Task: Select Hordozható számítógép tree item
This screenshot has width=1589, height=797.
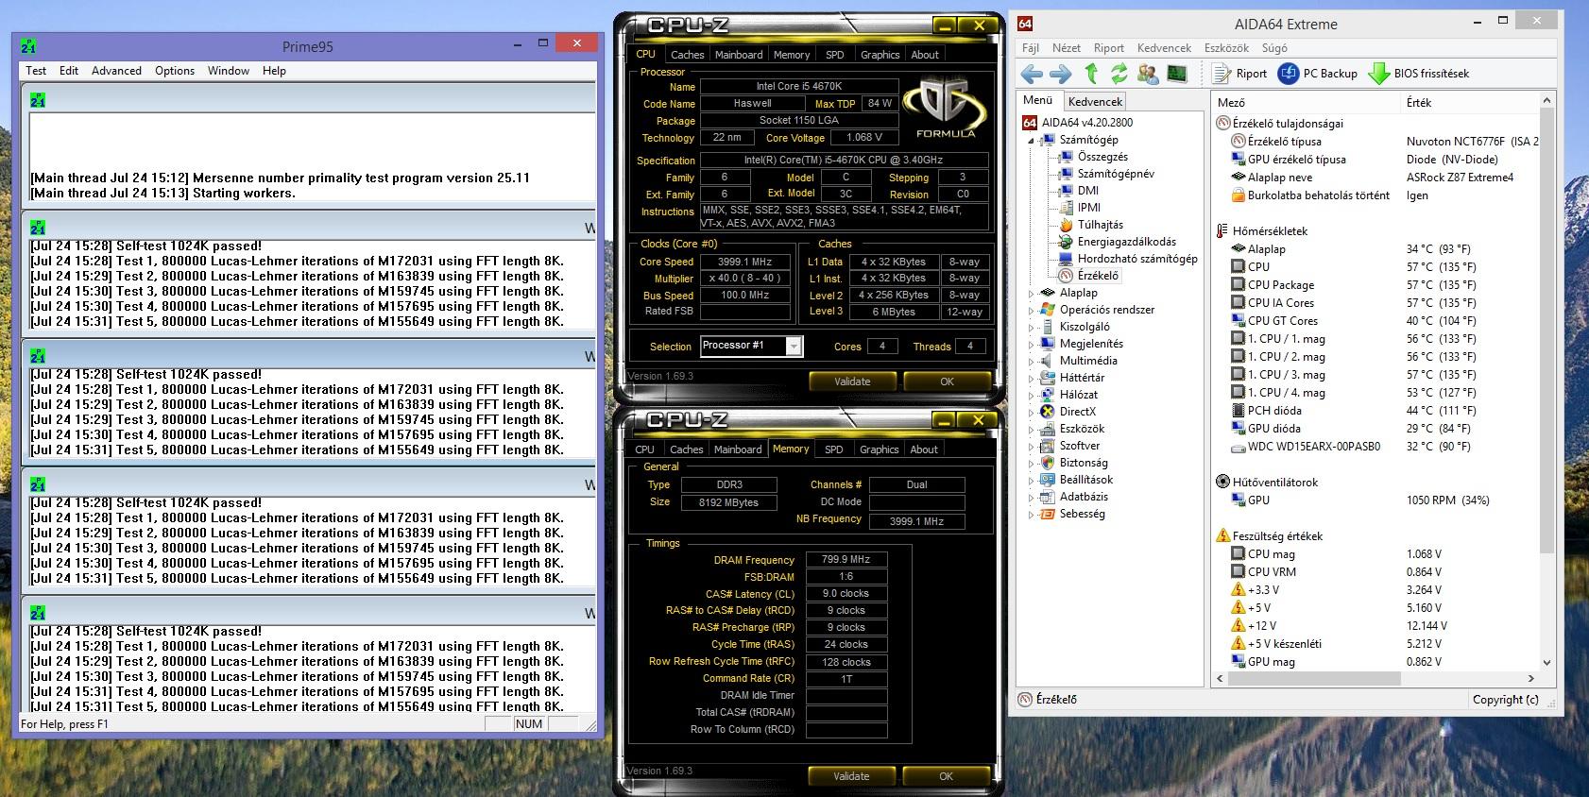Action: (1128, 259)
